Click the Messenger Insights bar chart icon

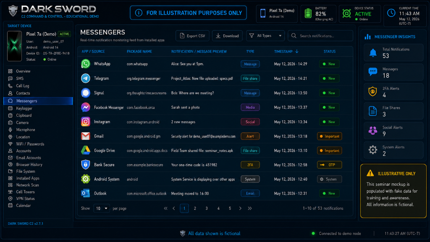click(x=368, y=37)
